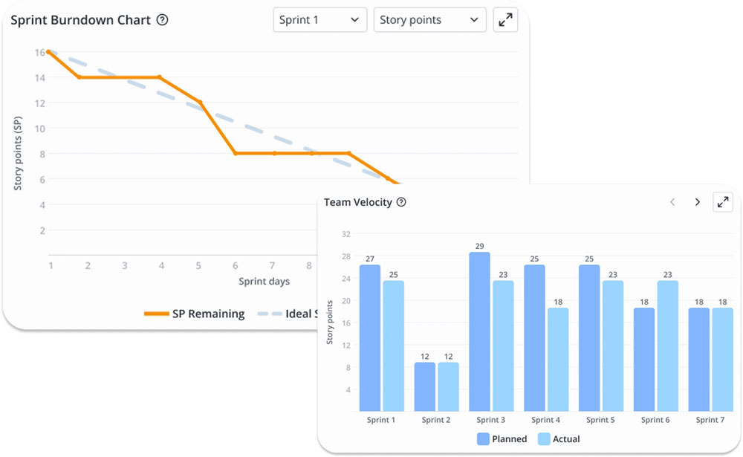Image resolution: width=743 pixels, height=457 pixels.
Task: Click the Team Velocity help question mark icon
Action: [402, 202]
